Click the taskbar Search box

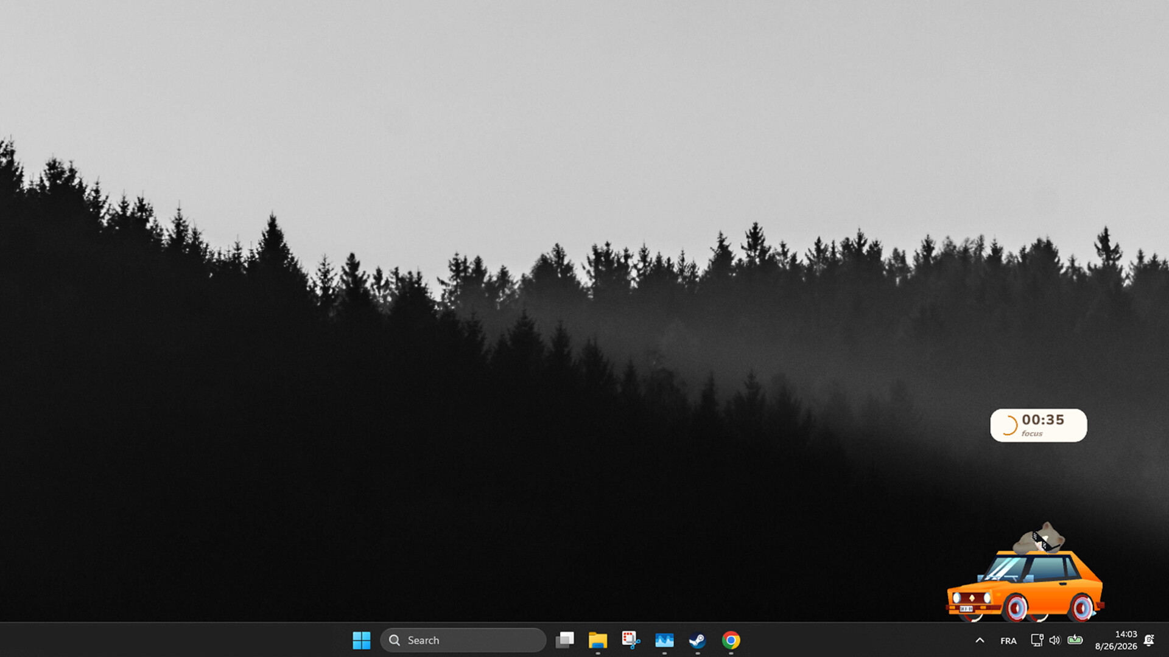click(463, 640)
